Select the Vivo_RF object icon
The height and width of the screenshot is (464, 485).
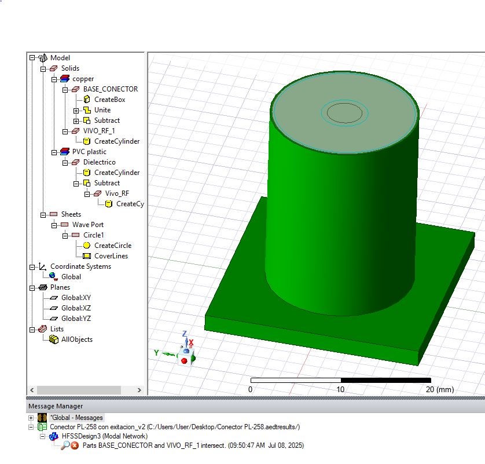point(97,193)
